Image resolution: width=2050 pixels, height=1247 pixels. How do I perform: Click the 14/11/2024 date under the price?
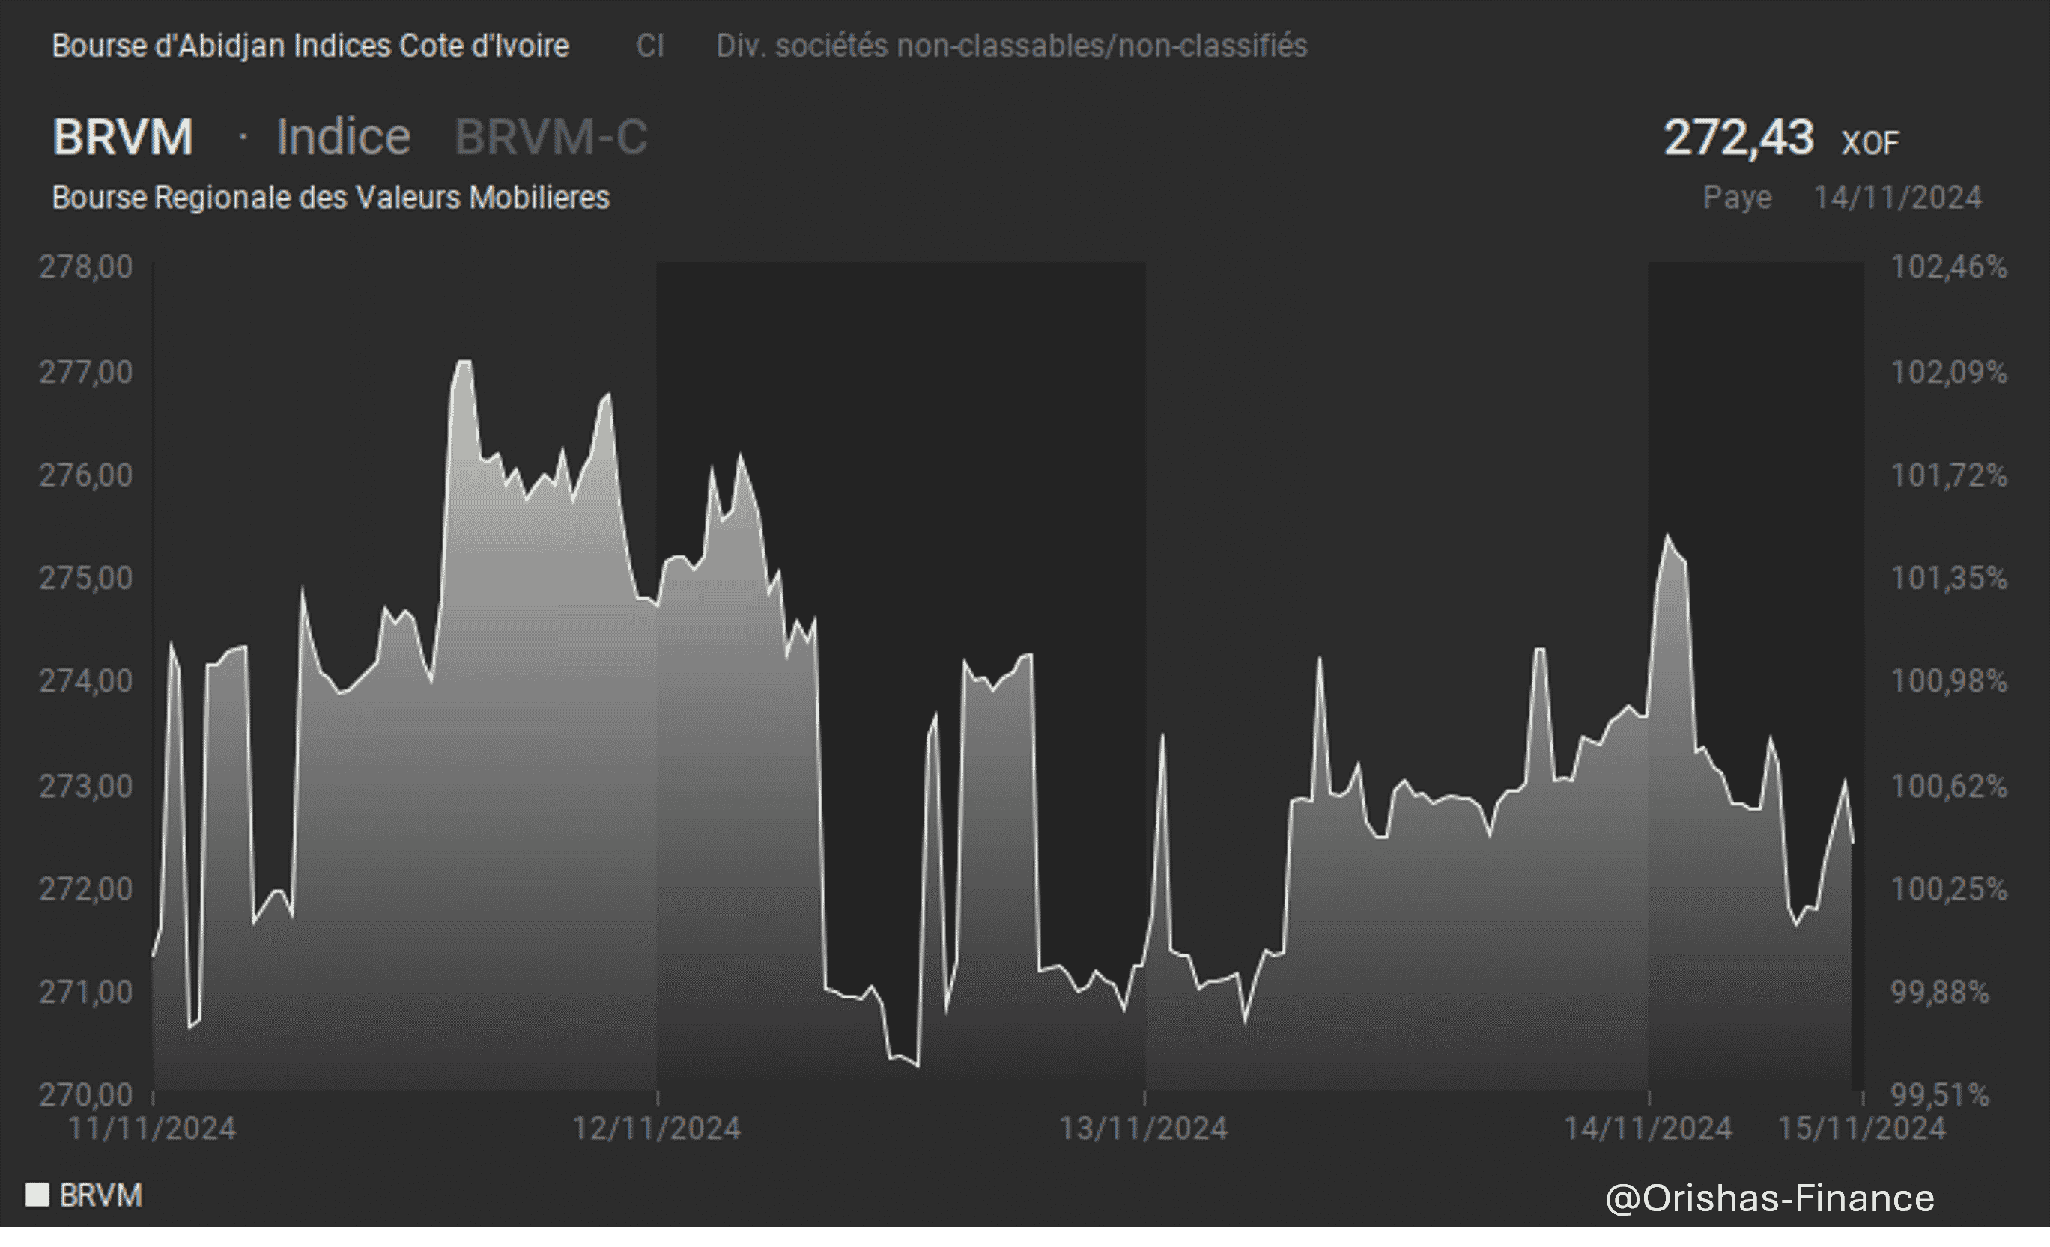click(x=1898, y=198)
